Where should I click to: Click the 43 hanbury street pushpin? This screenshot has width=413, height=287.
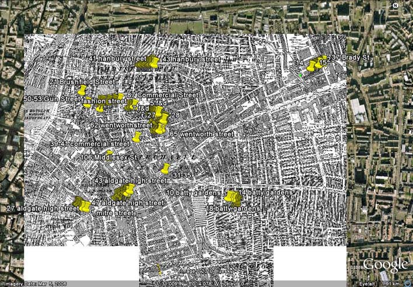(154, 61)
